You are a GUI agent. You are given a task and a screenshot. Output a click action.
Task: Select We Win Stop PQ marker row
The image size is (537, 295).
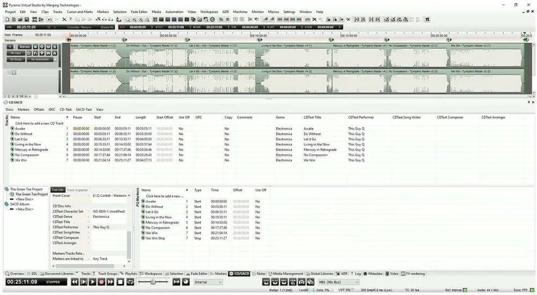[x=156, y=238]
